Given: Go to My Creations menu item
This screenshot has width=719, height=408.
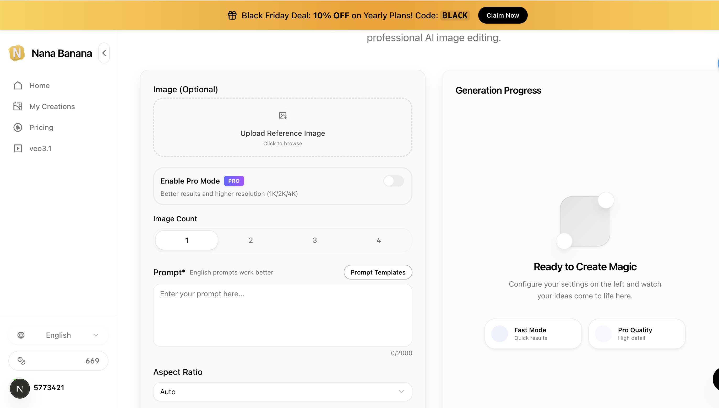Looking at the screenshot, I should (52, 106).
